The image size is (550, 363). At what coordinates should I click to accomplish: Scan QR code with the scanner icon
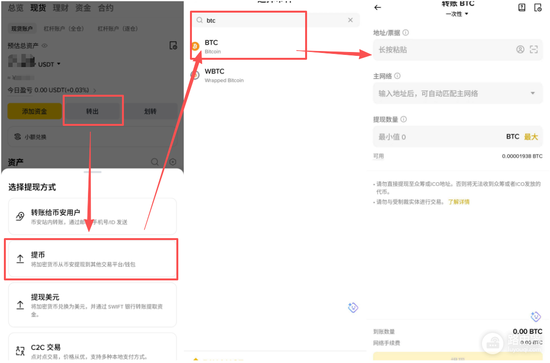[533, 50]
